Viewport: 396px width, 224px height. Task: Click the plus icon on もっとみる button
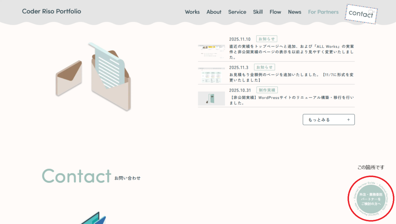348,120
